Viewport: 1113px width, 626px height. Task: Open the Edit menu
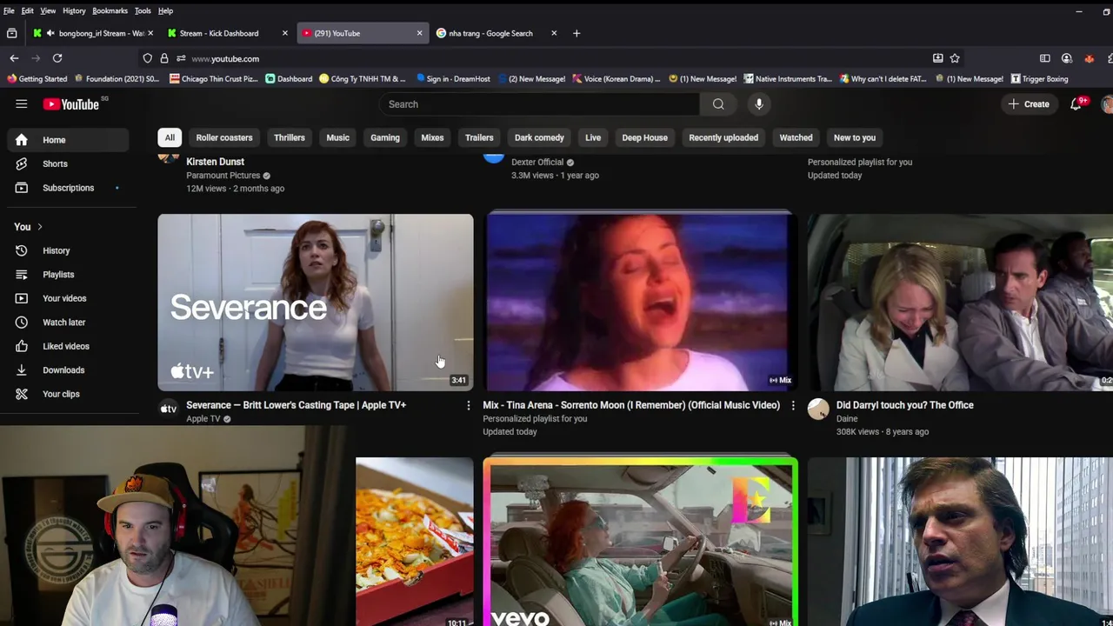click(28, 10)
